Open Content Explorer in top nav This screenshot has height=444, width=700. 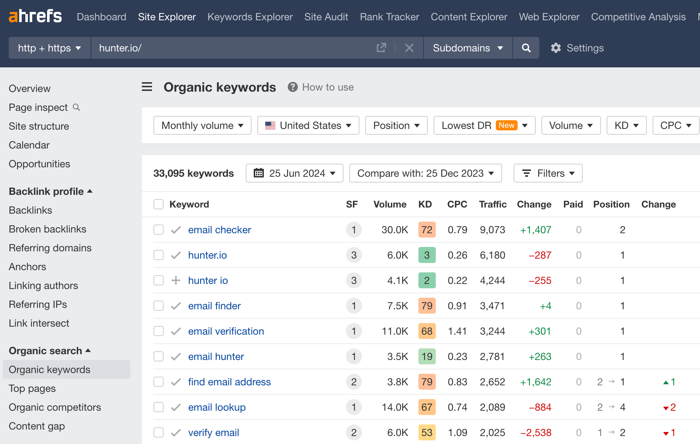pos(469,17)
